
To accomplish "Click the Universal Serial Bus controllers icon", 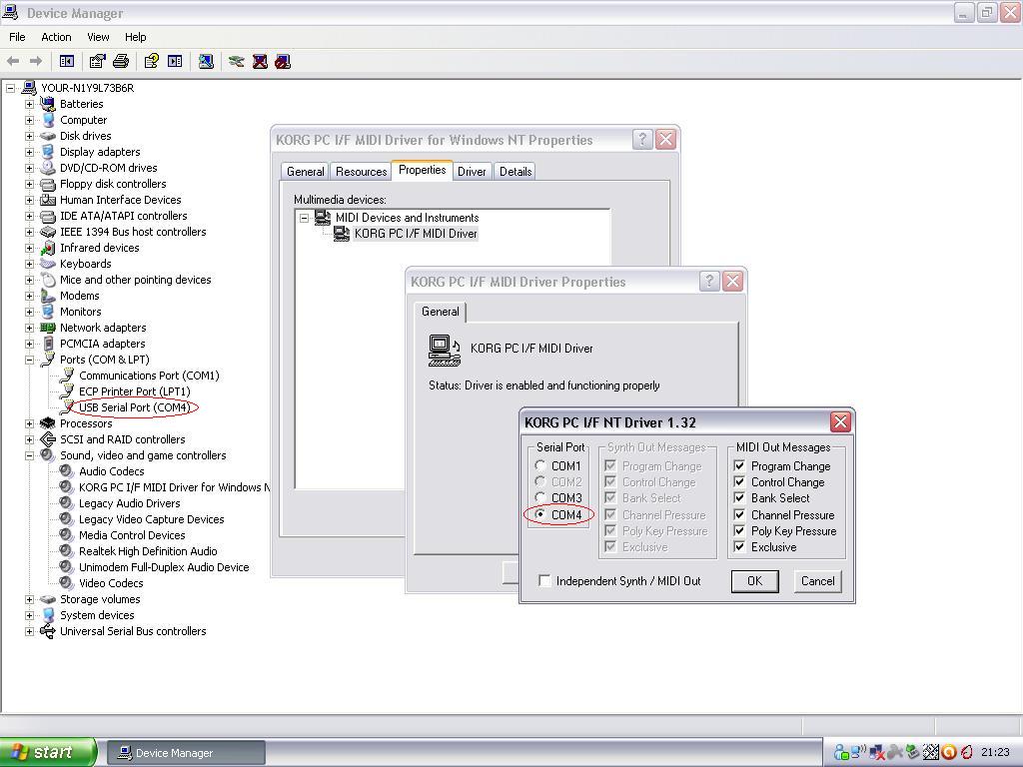I will pyautogui.click(x=48, y=631).
